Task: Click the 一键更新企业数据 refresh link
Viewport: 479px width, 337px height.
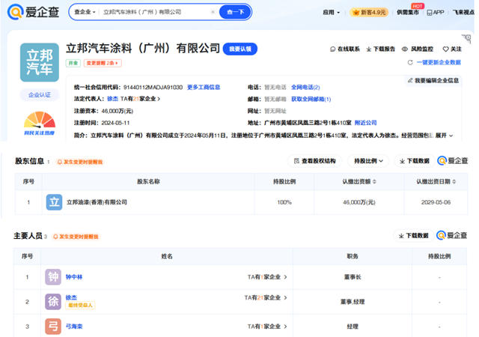Action: (434, 62)
